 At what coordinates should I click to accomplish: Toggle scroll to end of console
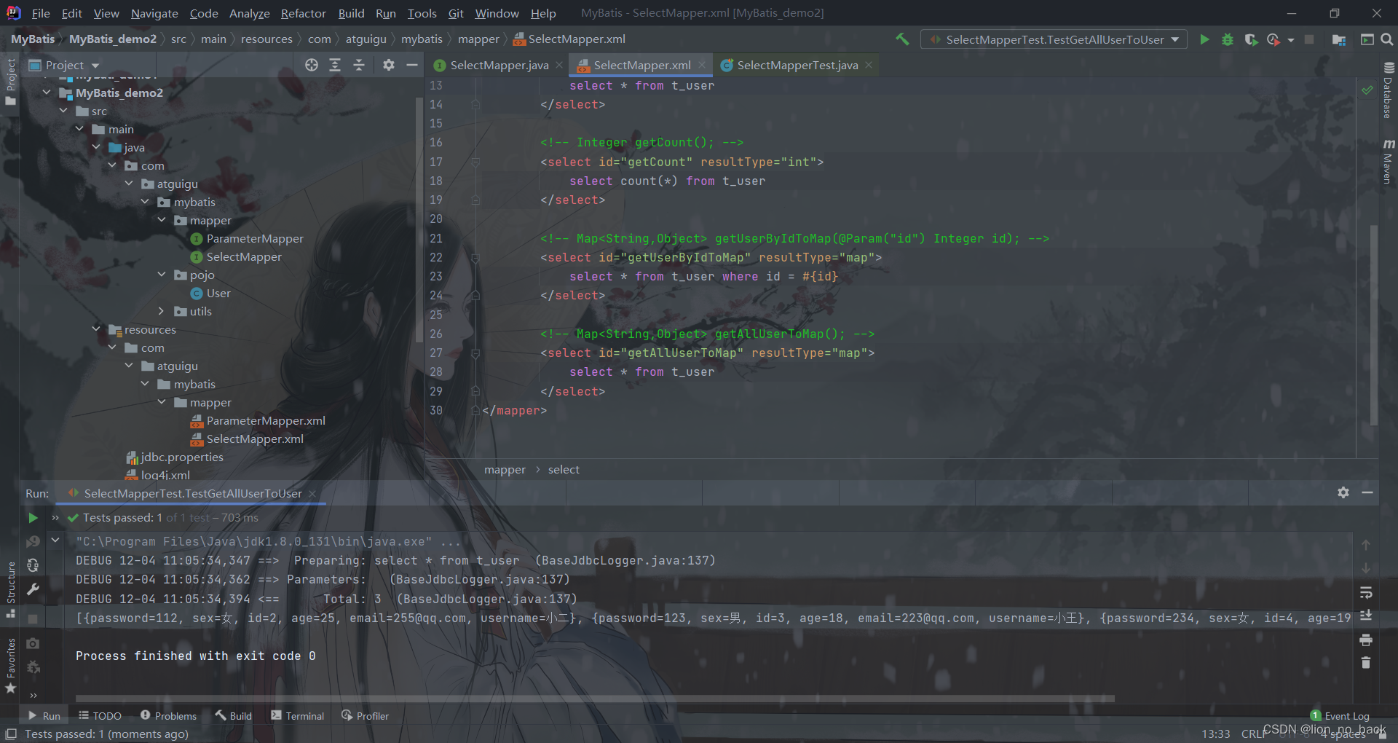[1366, 616]
